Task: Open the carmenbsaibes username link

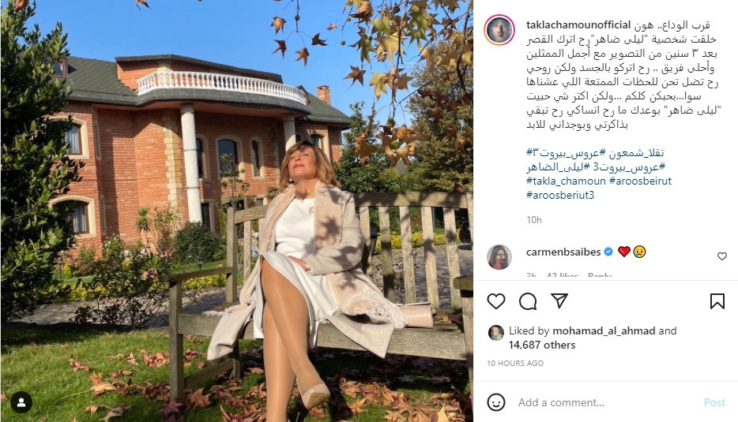Action: point(563,252)
